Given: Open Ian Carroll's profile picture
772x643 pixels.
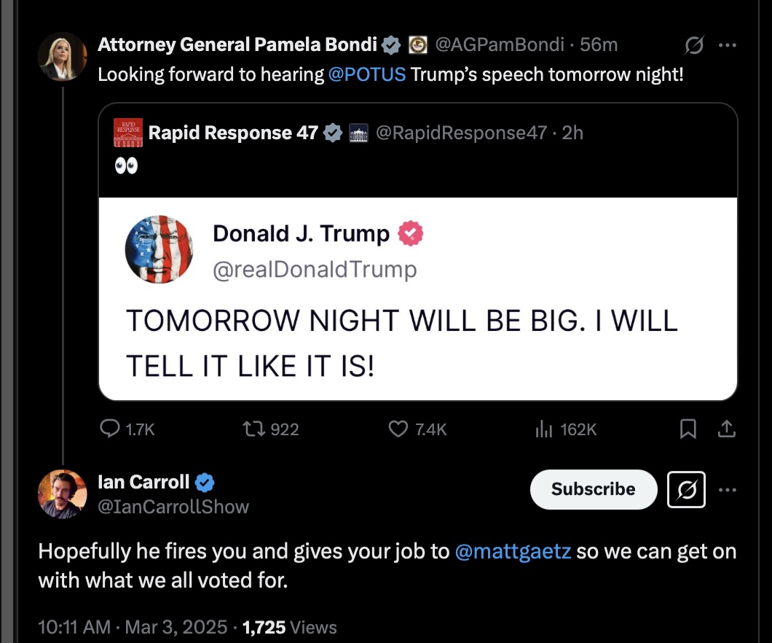Looking at the screenshot, I should click(x=63, y=494).
